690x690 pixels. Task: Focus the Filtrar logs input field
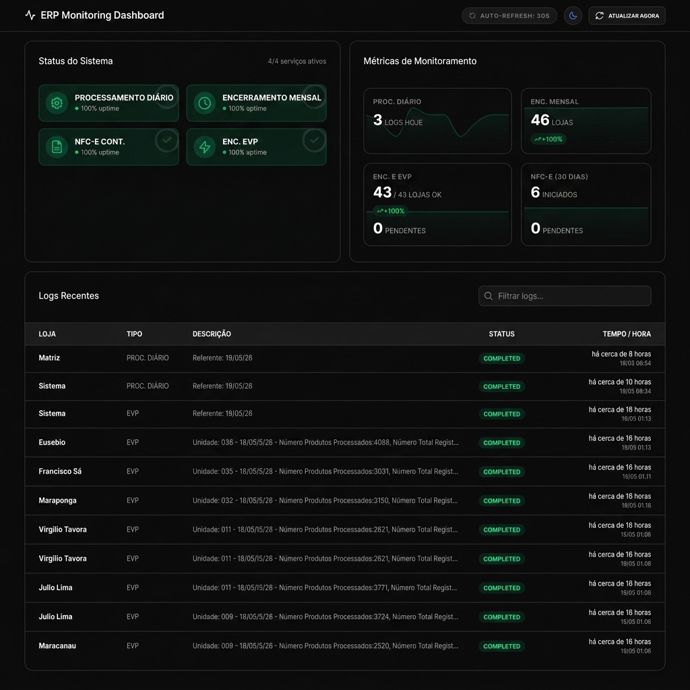pos(565,296)
